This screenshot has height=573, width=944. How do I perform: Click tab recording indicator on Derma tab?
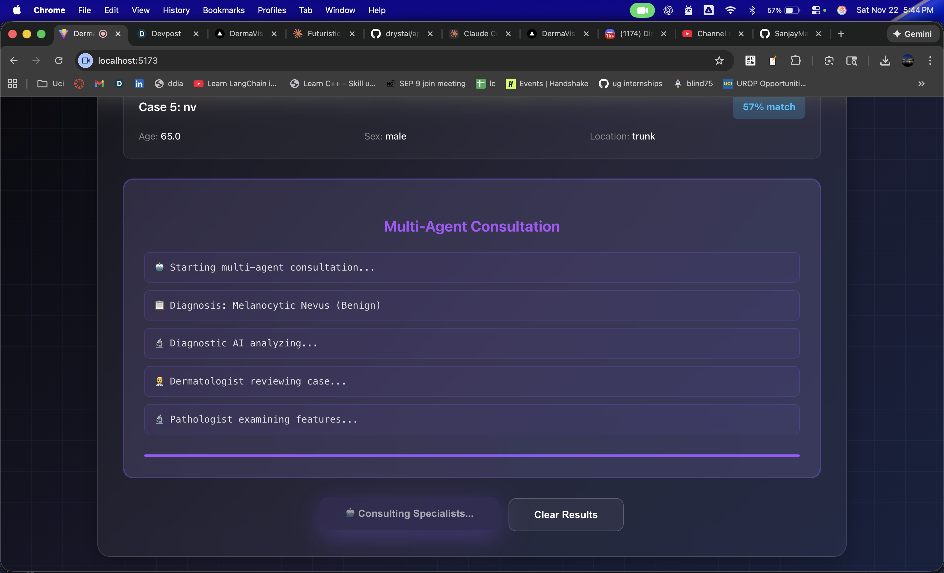(103, 34)
